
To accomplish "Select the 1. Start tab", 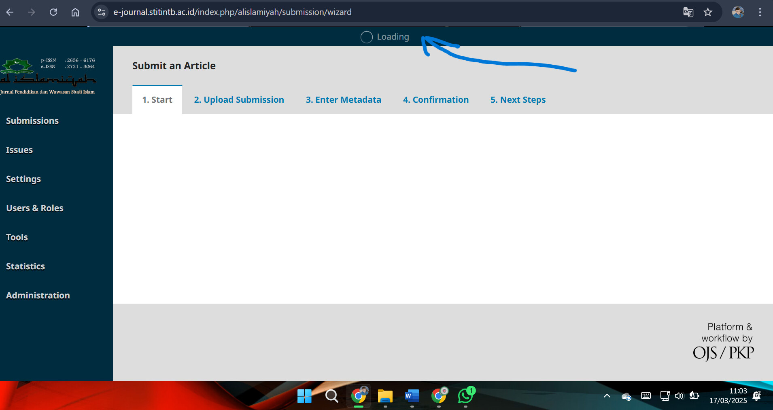I will click(x=157, y=100).
